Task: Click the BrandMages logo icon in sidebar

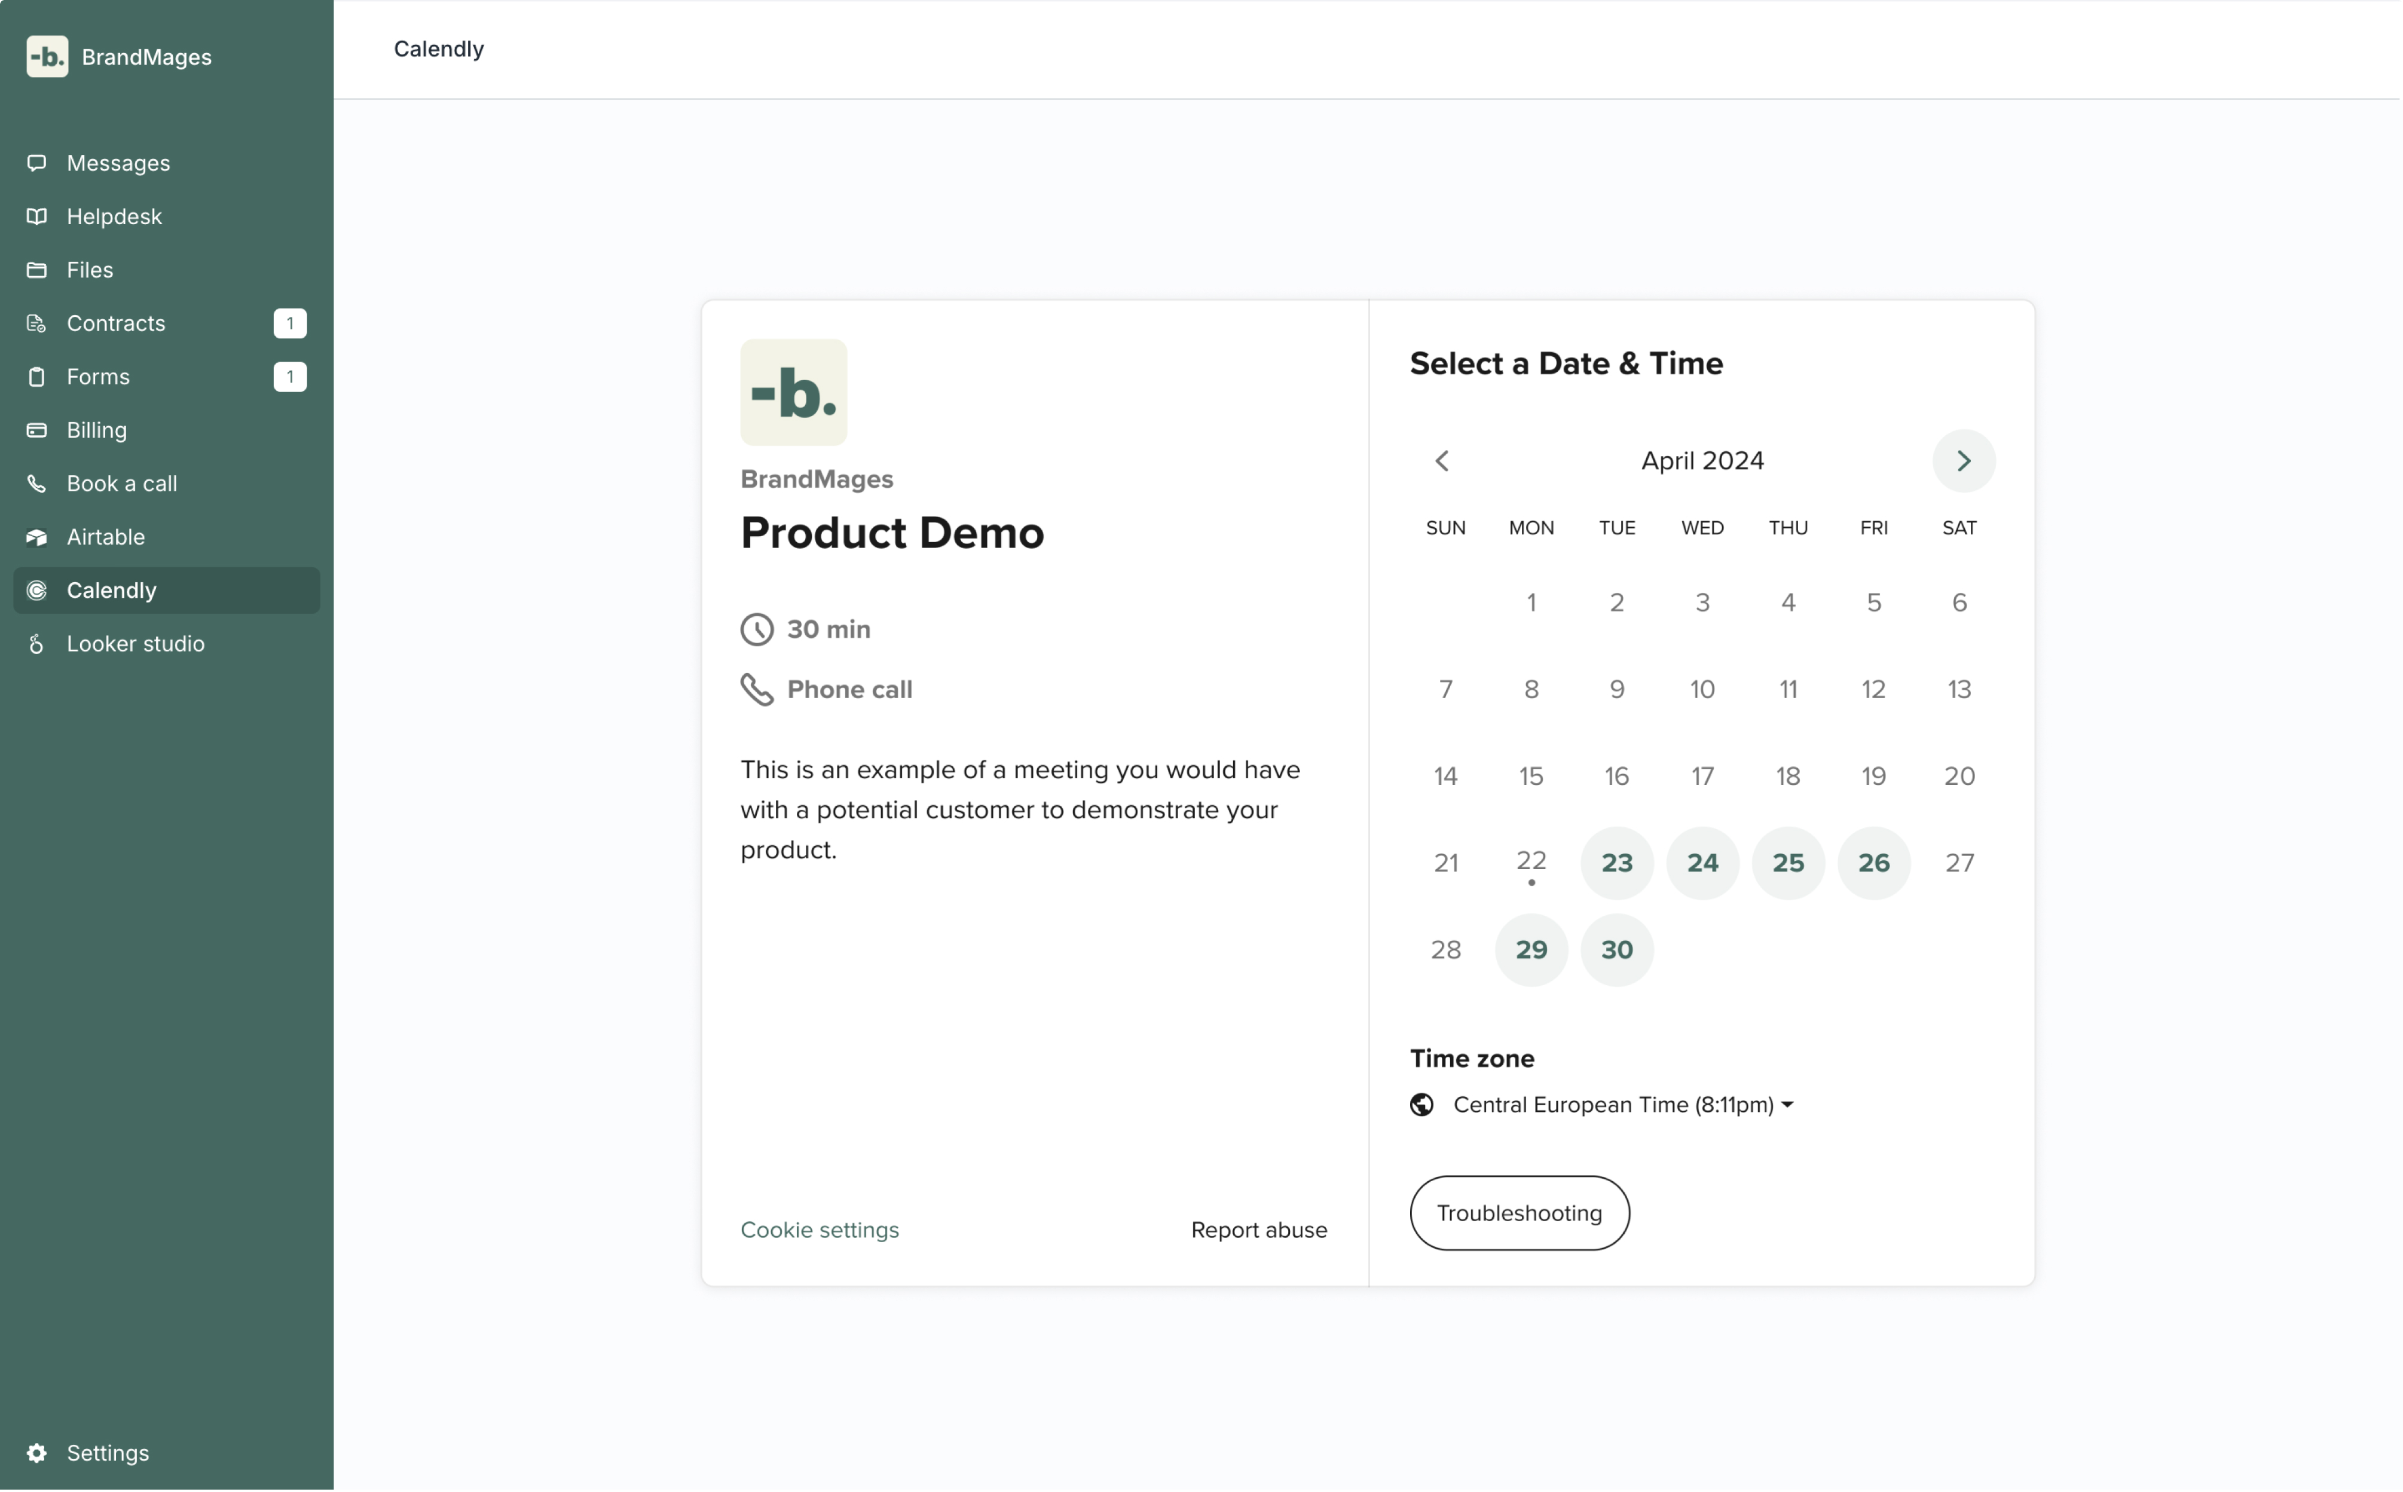Action: coord(47,56)
